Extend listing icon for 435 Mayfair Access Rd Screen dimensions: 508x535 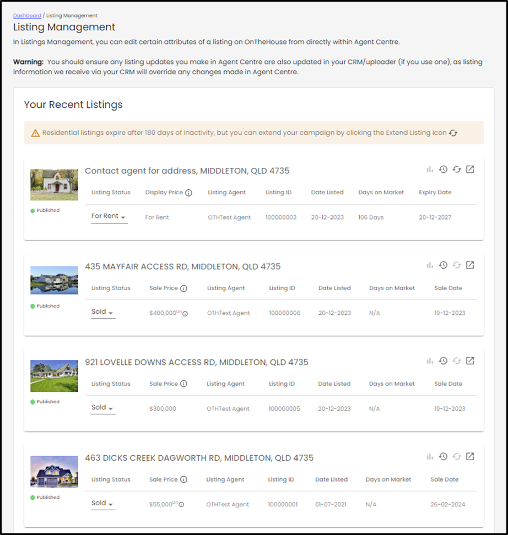[457, 265]
